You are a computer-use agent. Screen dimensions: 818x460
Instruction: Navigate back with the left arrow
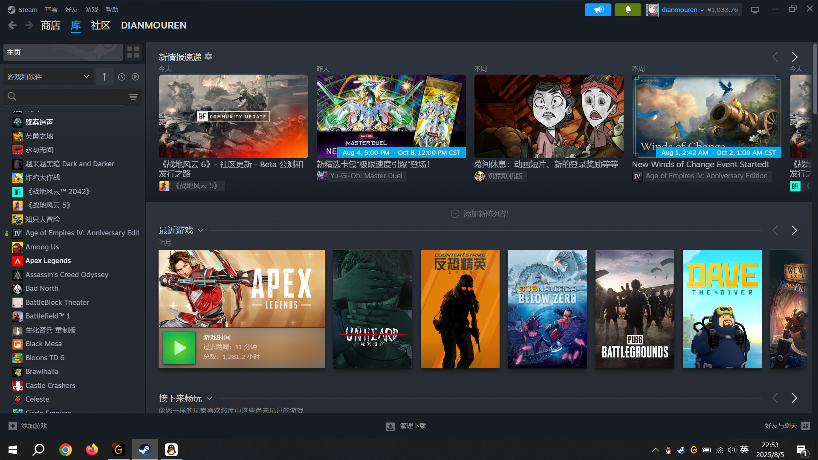(12, 26)
